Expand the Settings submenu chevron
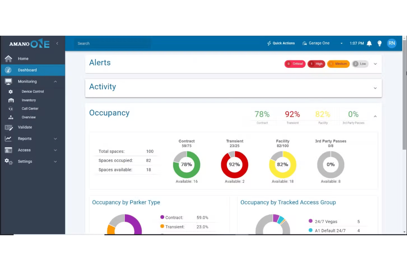 [55, 161]
